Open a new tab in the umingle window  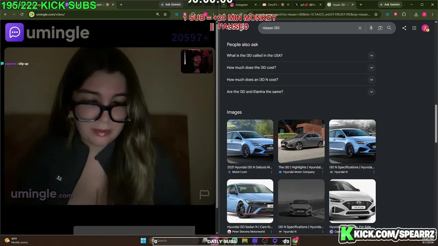[x=121, y=4]
